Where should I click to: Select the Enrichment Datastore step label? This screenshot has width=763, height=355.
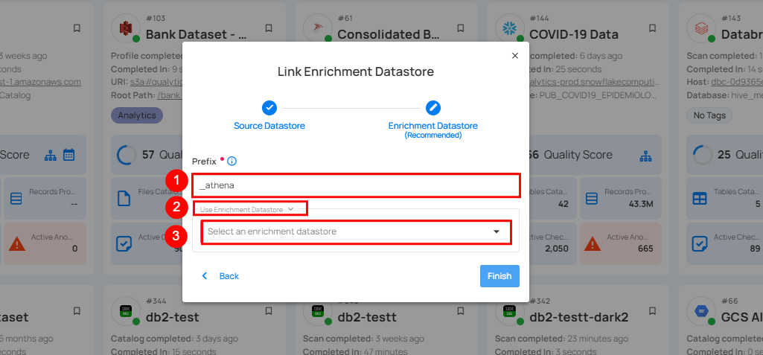(433, 126)
